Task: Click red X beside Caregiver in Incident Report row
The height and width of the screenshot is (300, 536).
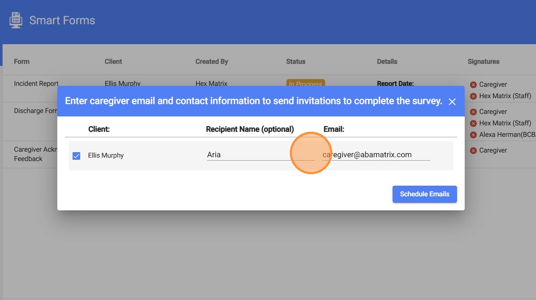Action: point(473,85)
